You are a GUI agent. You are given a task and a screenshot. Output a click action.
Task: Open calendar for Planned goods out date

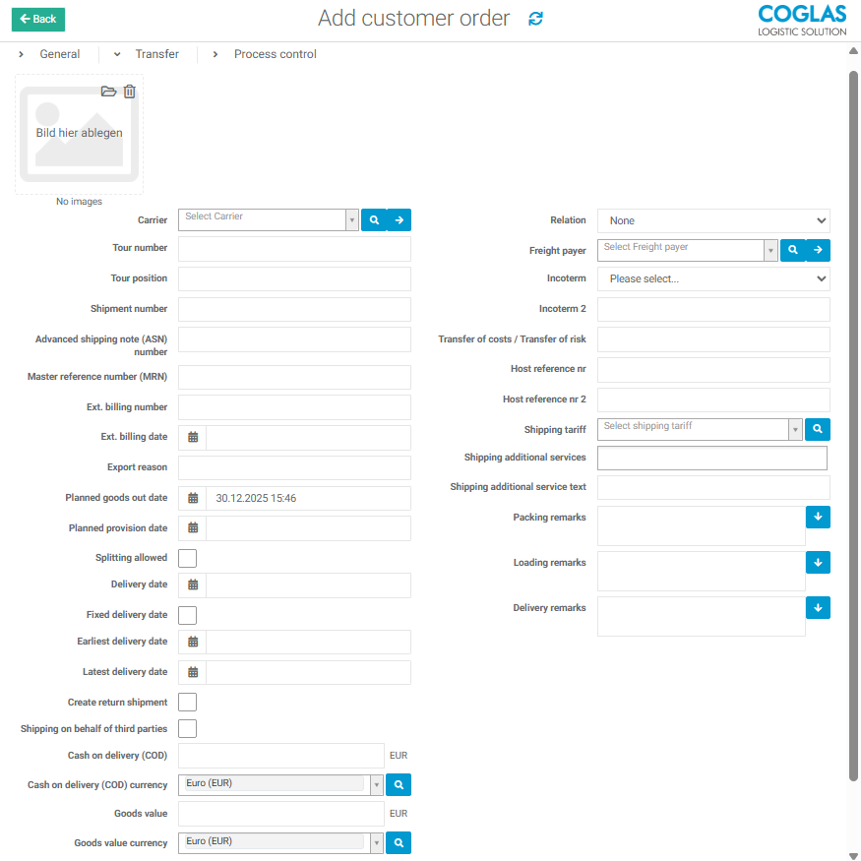193,498
